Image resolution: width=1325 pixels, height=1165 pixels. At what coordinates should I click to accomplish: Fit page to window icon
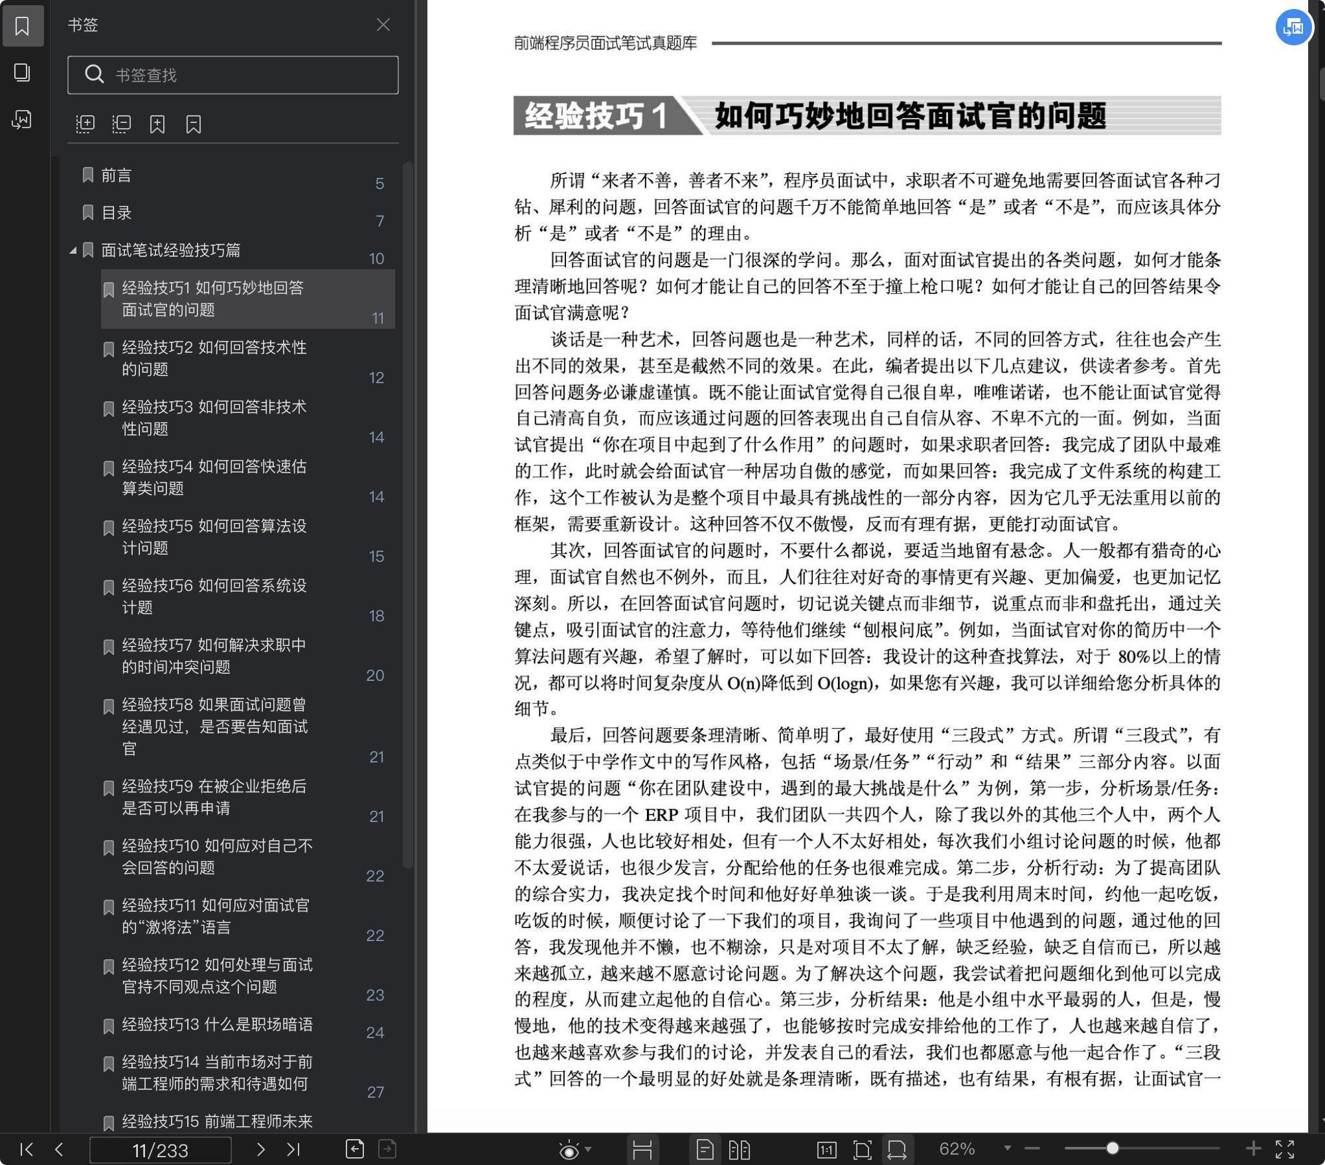[x=862, y=1150]
